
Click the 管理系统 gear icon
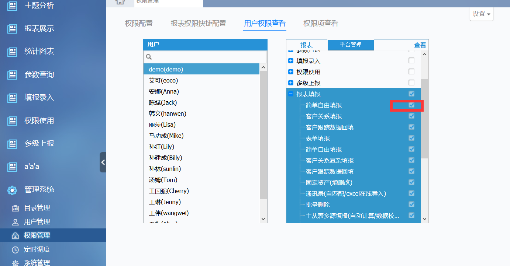12,190
